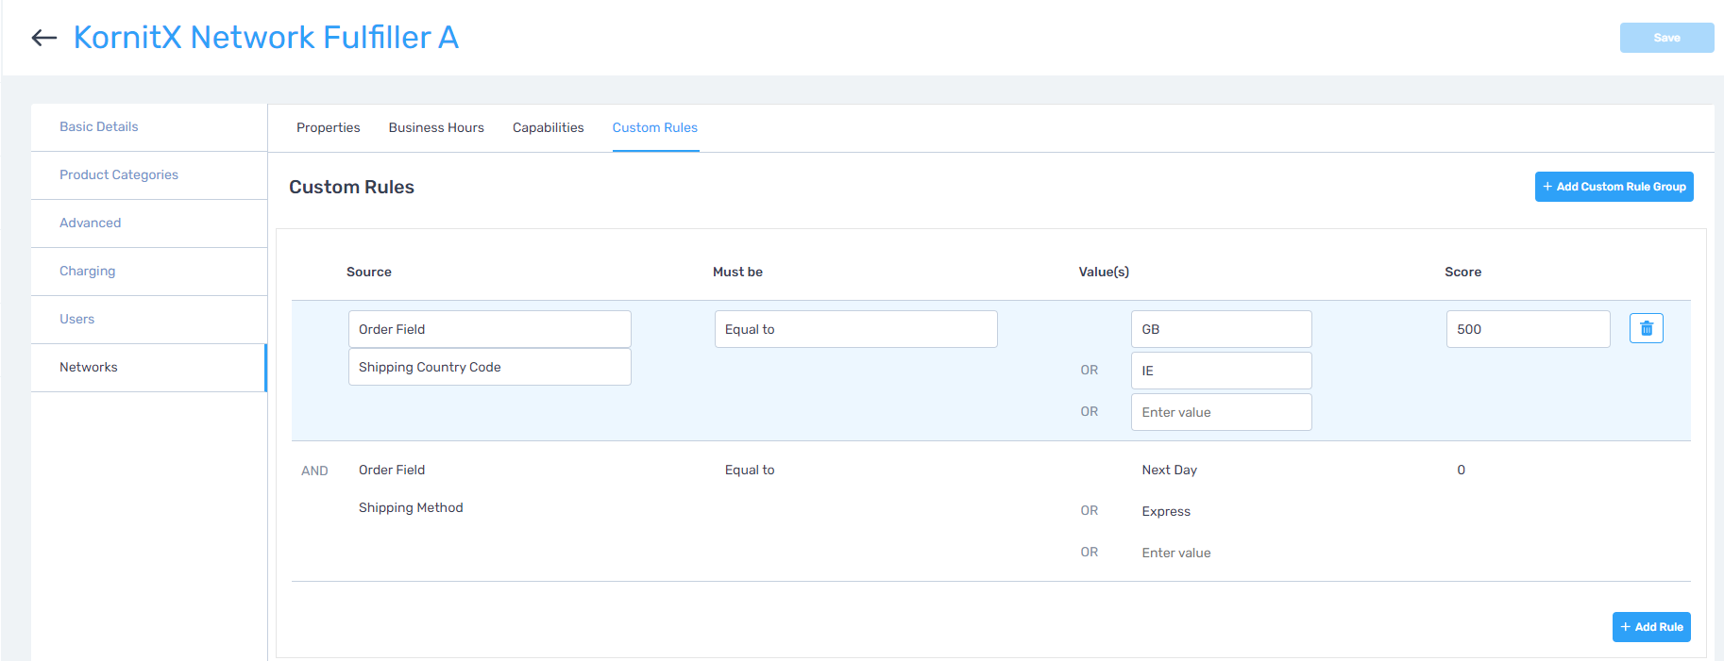Click the Save button
1724x661 pixels.
(1666, 38)
